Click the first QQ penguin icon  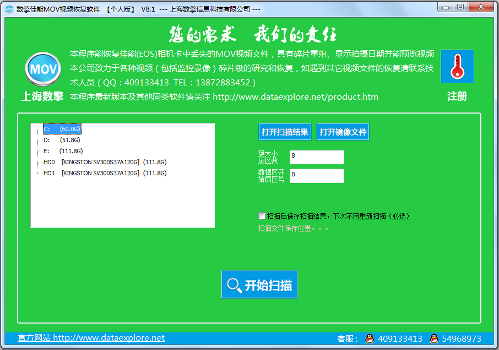pos(370,338)
